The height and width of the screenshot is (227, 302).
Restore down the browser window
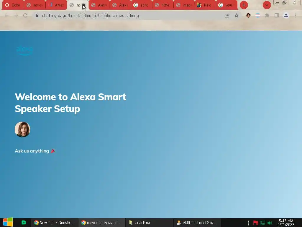tap(285, 2)
